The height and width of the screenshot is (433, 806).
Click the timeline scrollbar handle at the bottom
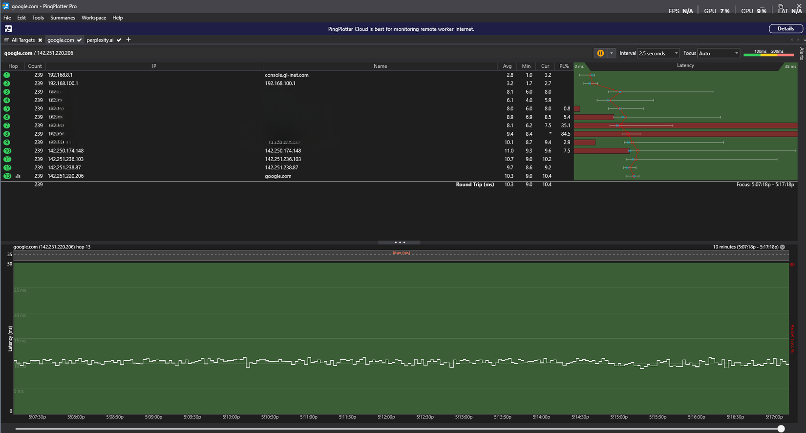tap(781, 429)
